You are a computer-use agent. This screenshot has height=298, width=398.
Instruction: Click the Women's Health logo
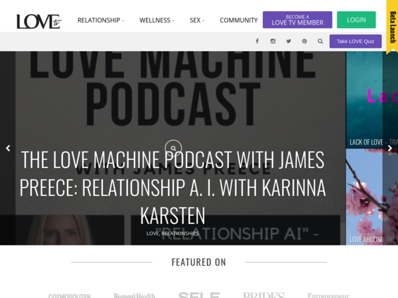(x=134, y=295)
